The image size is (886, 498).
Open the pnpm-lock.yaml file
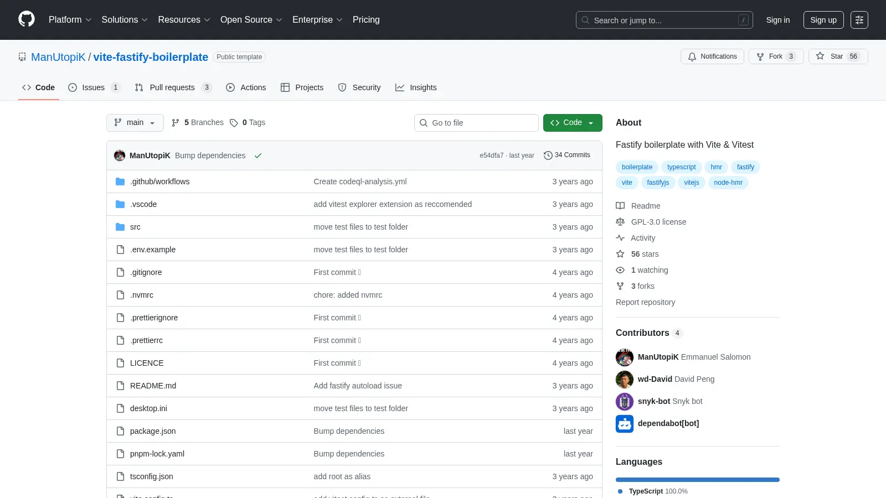coord(157,454)
